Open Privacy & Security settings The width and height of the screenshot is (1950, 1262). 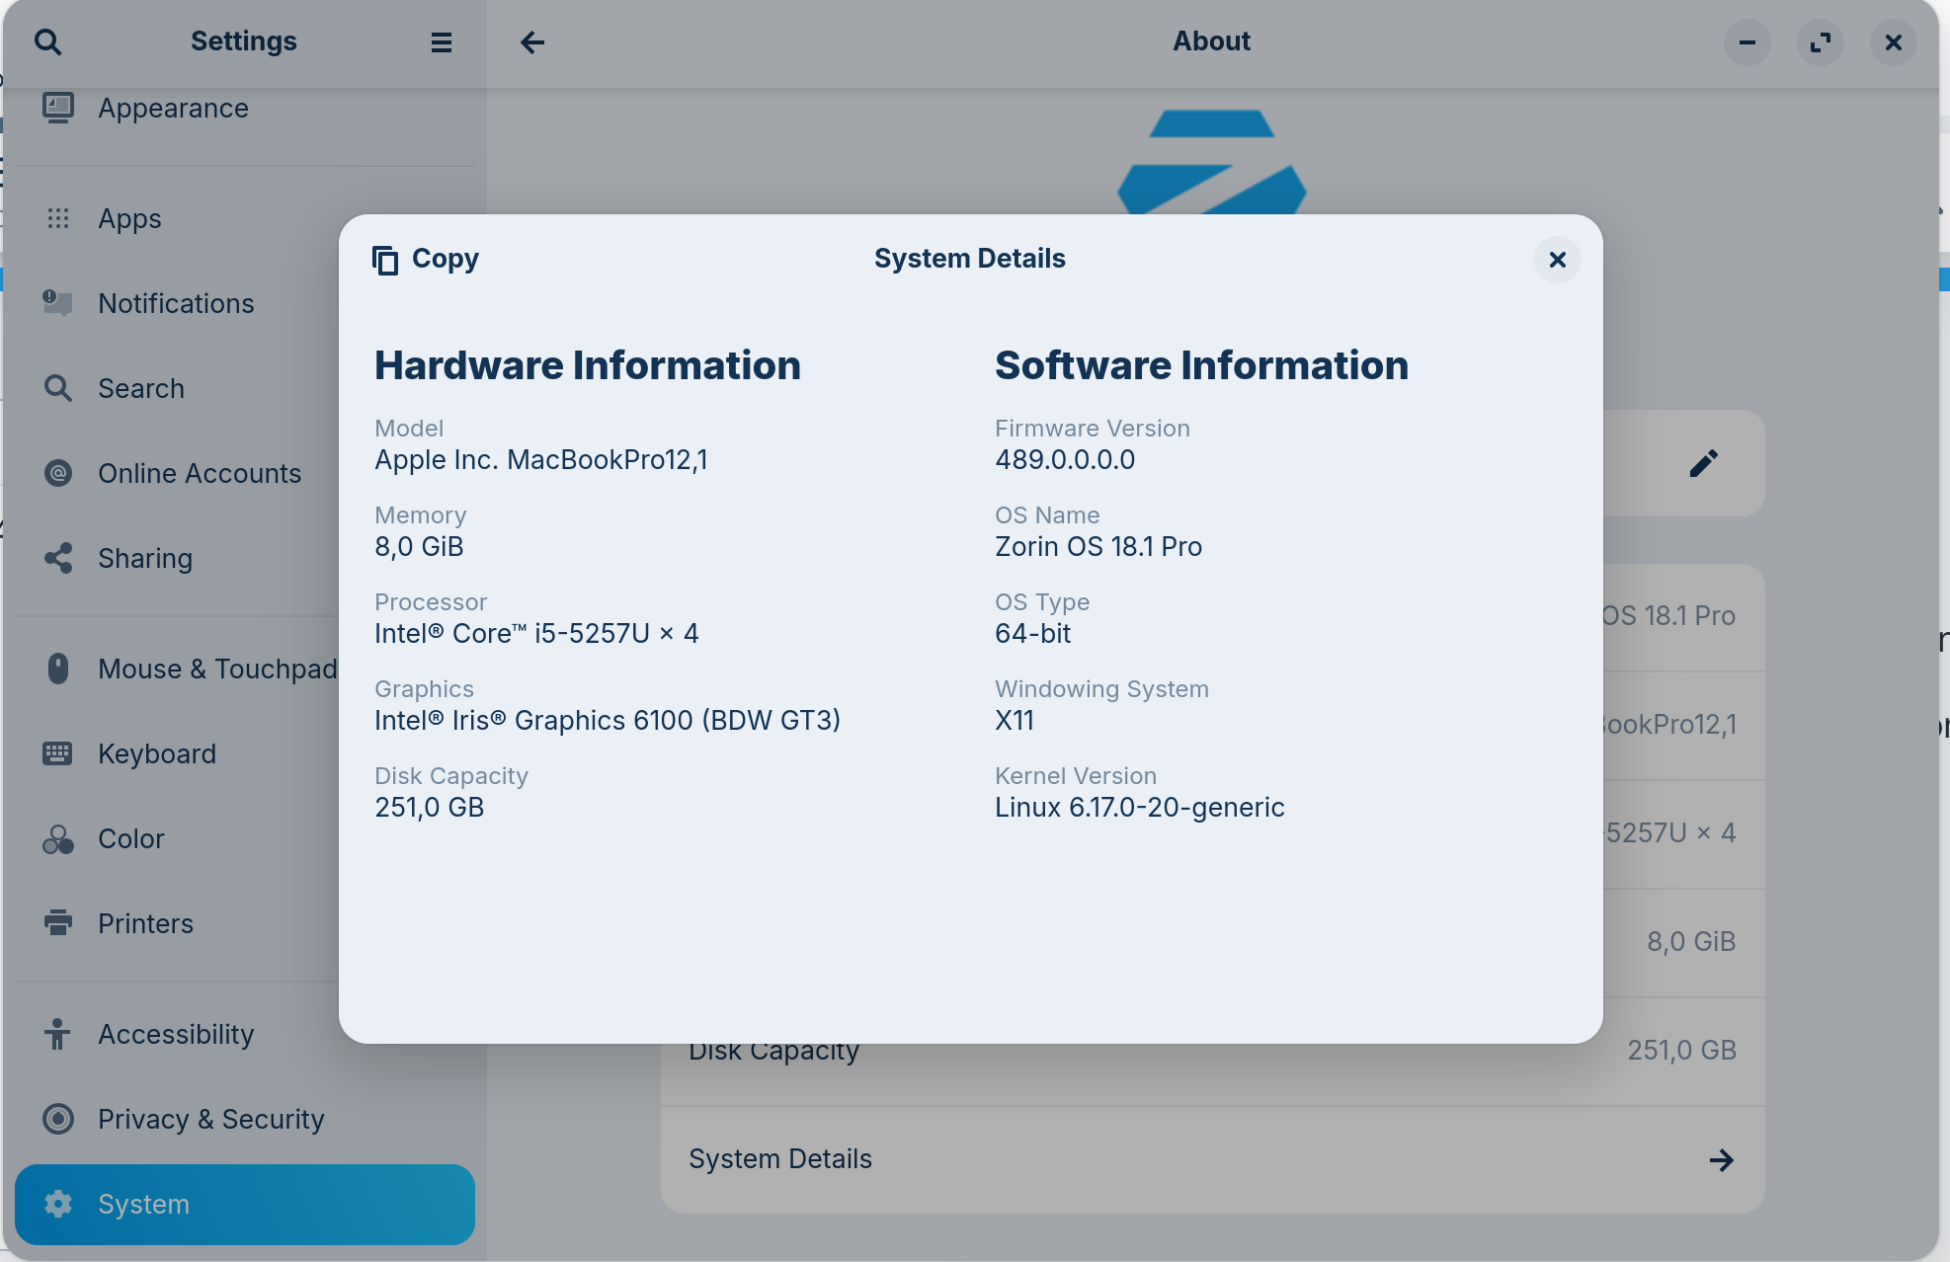click(210, 1119)
